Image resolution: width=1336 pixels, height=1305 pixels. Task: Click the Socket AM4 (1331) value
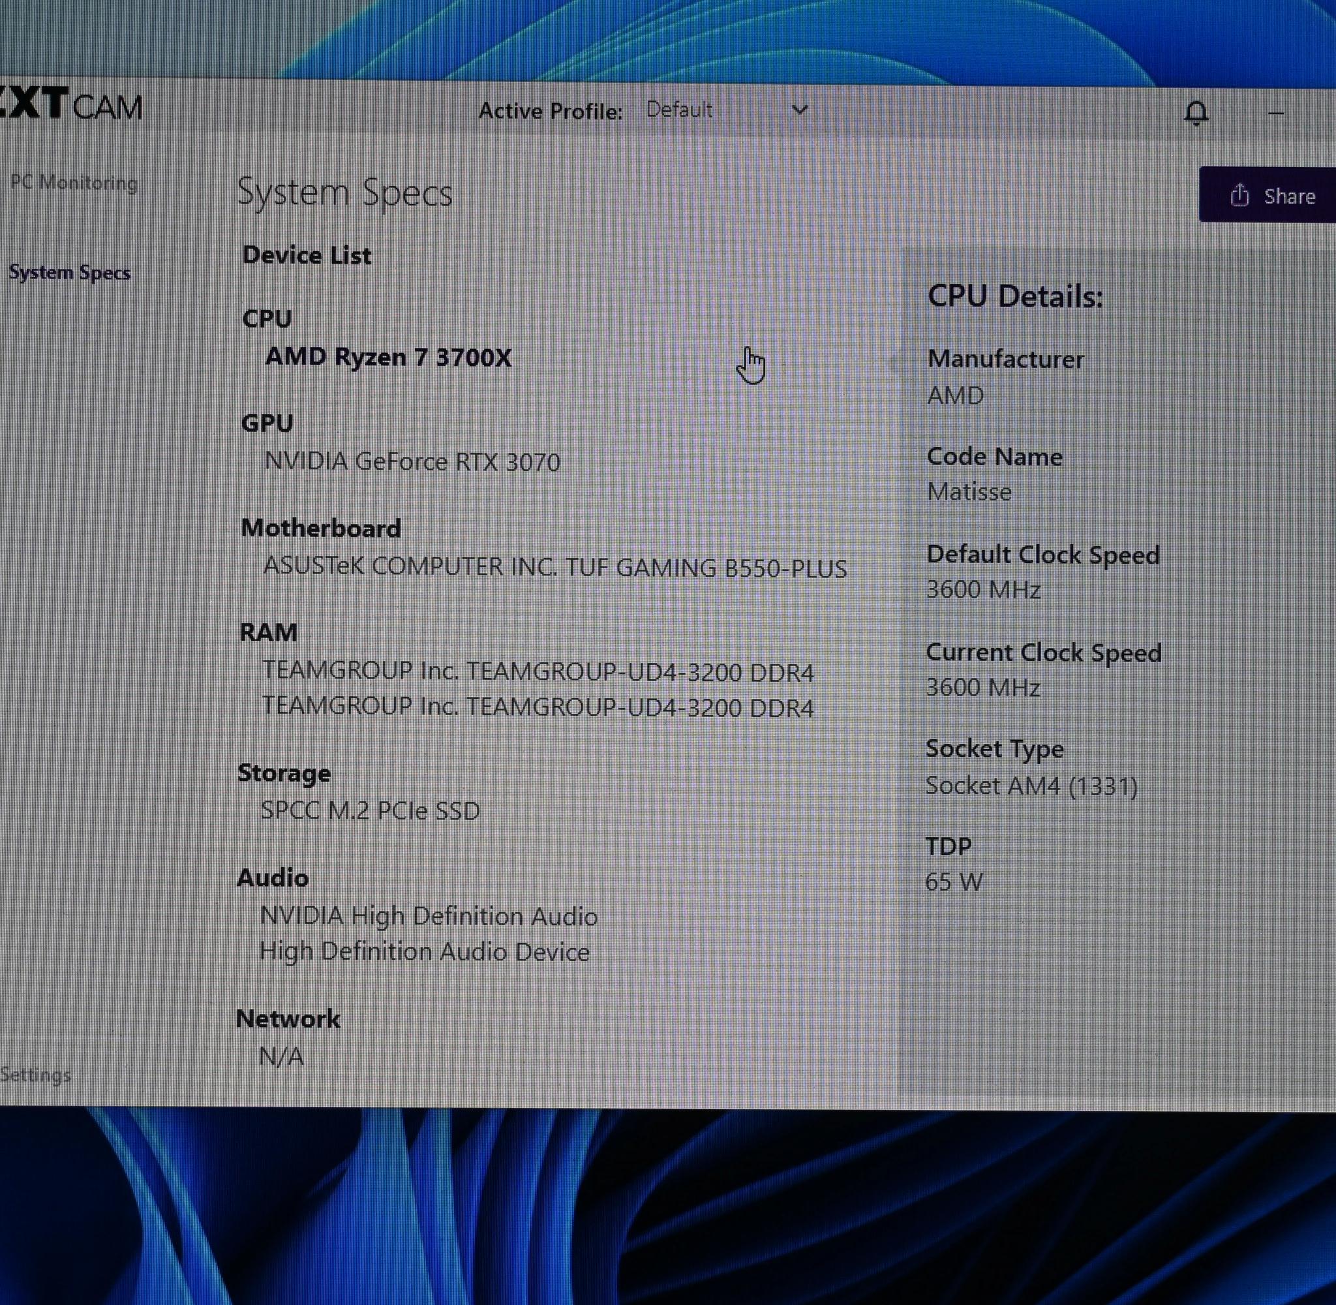click(1032, 786)
